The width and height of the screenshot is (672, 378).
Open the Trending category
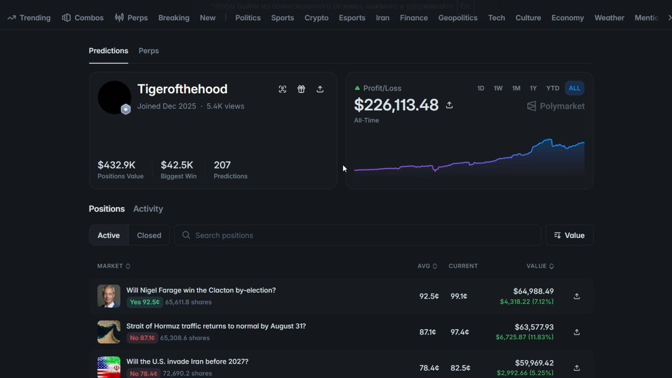pyautogui.click(x=29, y=18)
